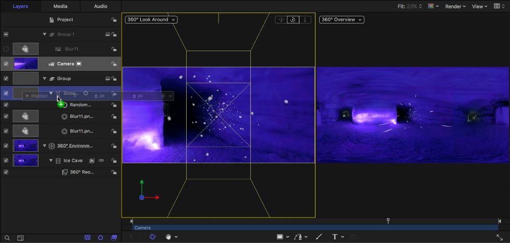Click the playhead marker in timeline ruler
Viewport: 510px width, 243px height.
point(388,221)
